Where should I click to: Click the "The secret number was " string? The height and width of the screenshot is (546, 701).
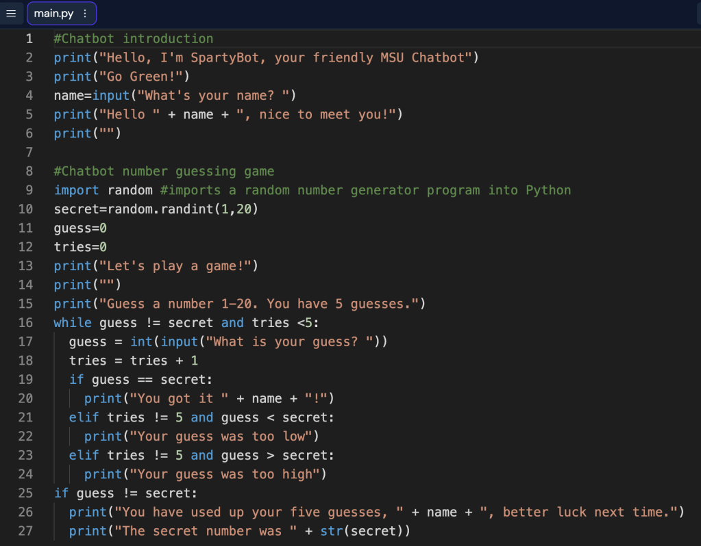tap(206, 531)
